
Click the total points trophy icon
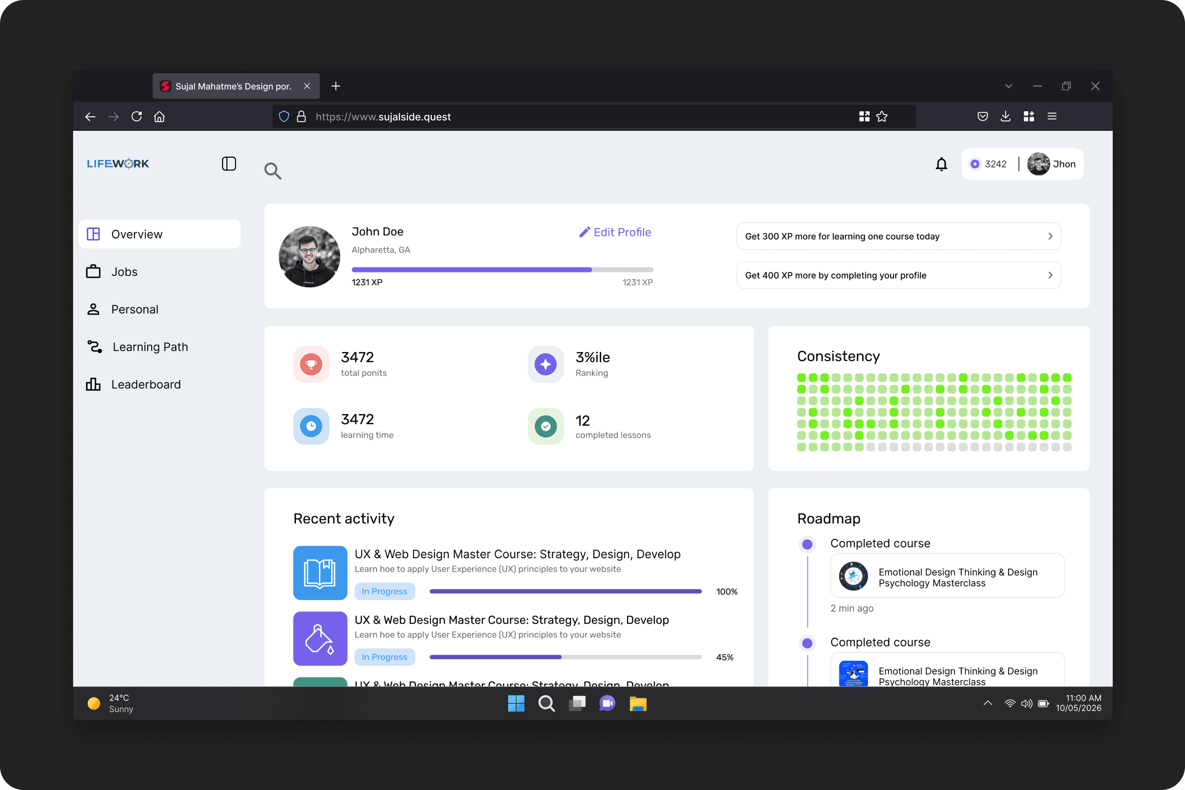coord(311,364)
